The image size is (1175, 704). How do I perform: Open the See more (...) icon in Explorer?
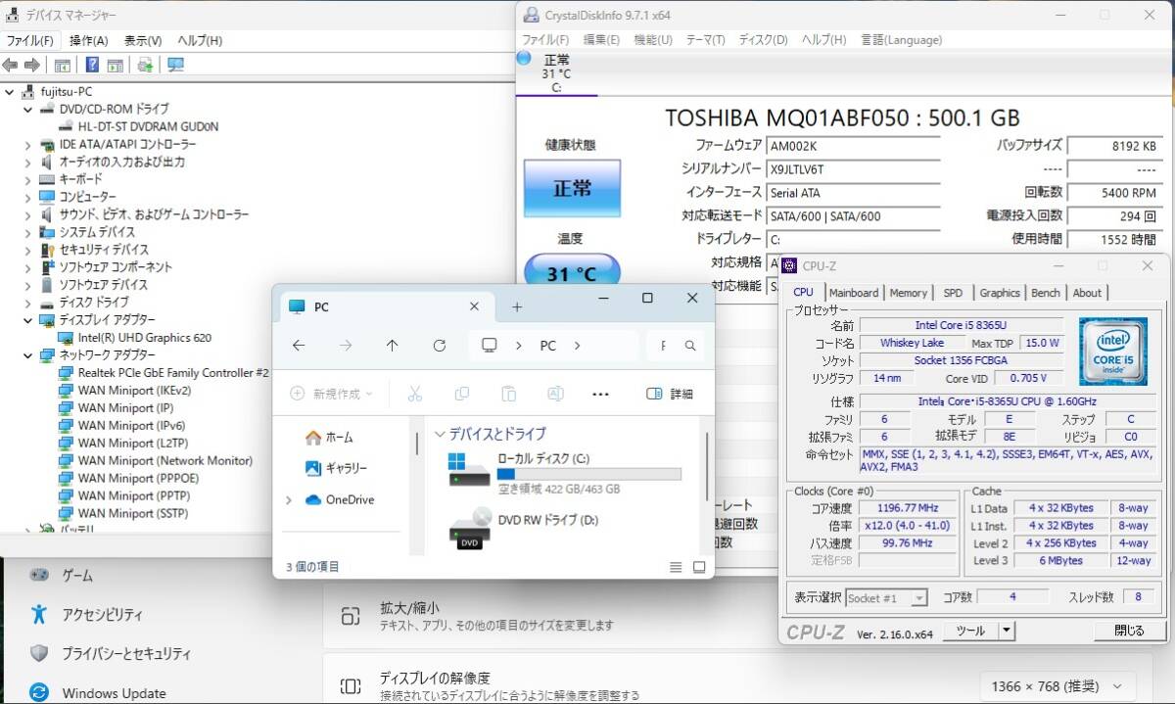[600, 393]
